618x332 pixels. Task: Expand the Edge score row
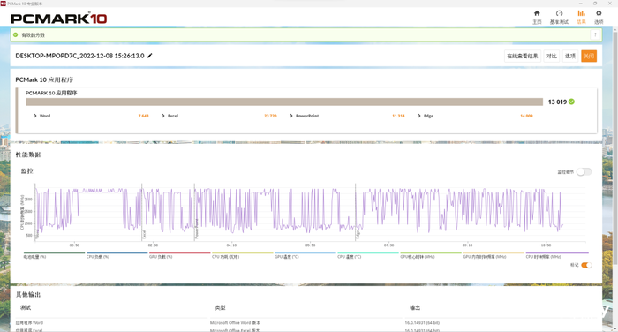pos(419,116)
